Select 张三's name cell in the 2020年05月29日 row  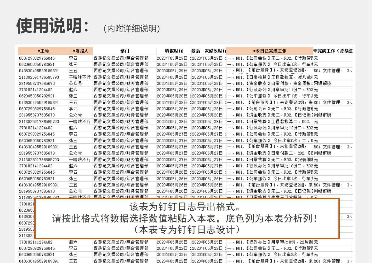pos(80,64)
